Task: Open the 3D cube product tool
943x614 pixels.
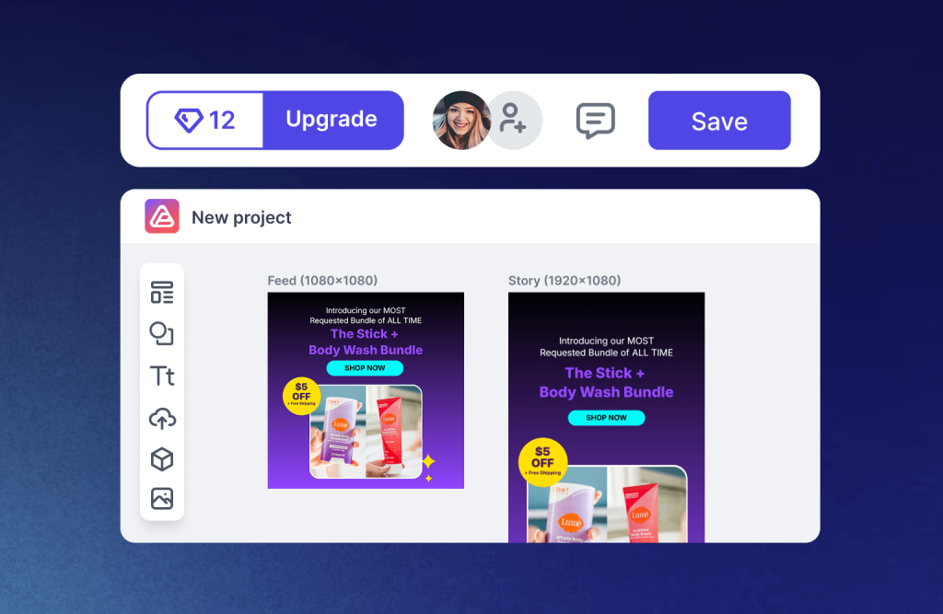Action: 162,459
